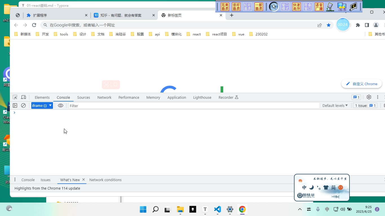Bookmark this tab with the star
The image size is (385, 216).
[329, 25]
